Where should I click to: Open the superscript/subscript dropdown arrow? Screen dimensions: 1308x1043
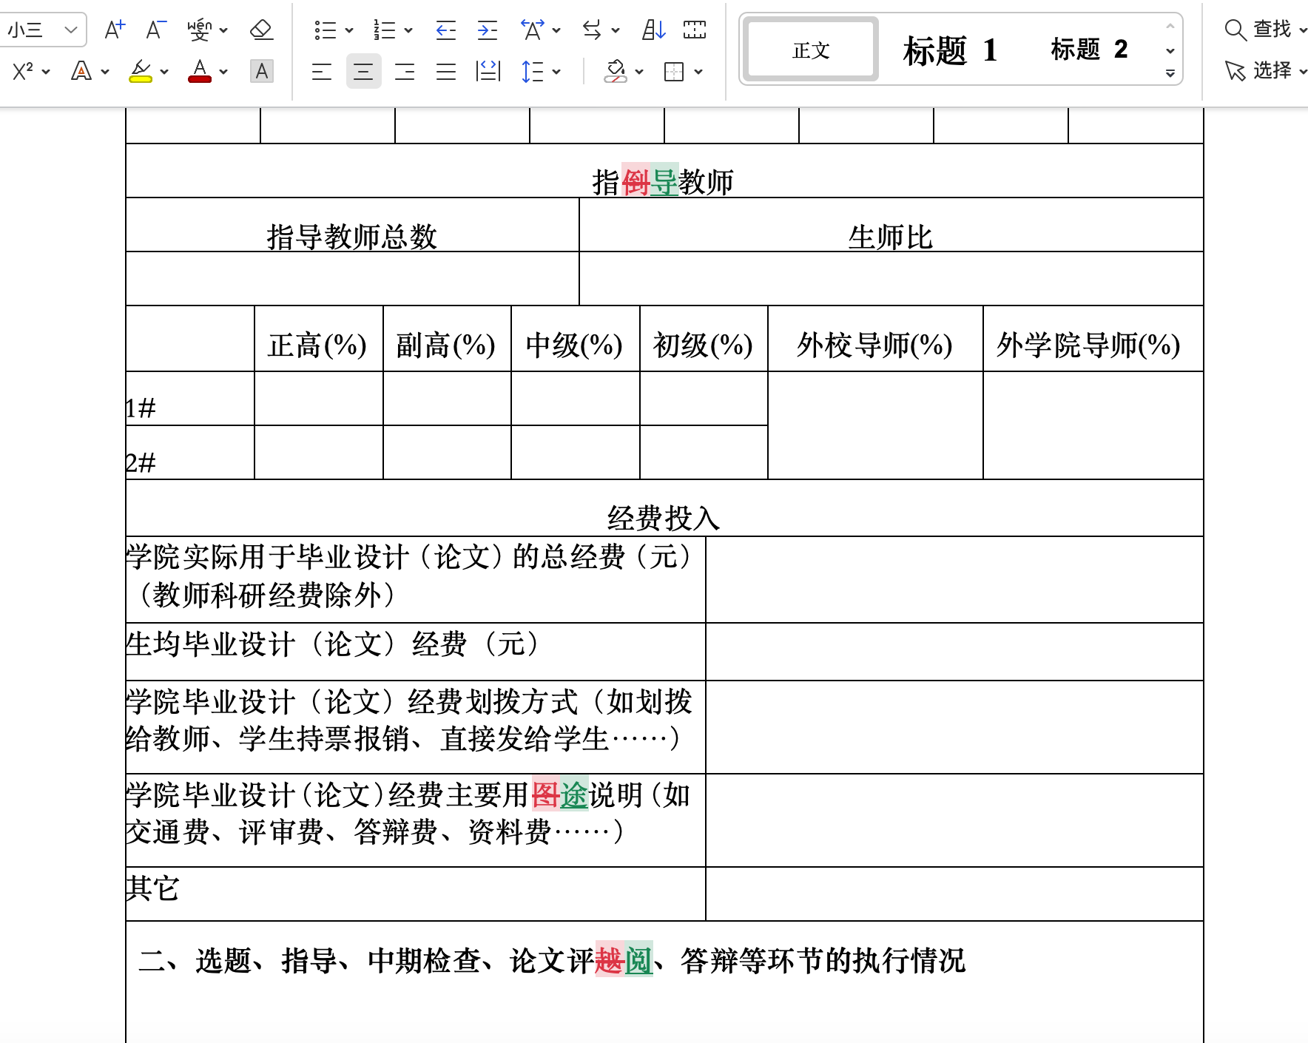click(46, 72)
